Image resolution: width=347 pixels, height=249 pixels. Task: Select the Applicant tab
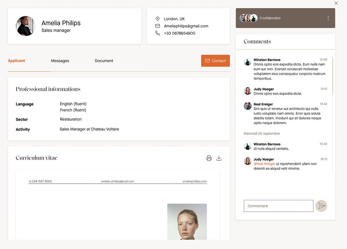point(16,61)
